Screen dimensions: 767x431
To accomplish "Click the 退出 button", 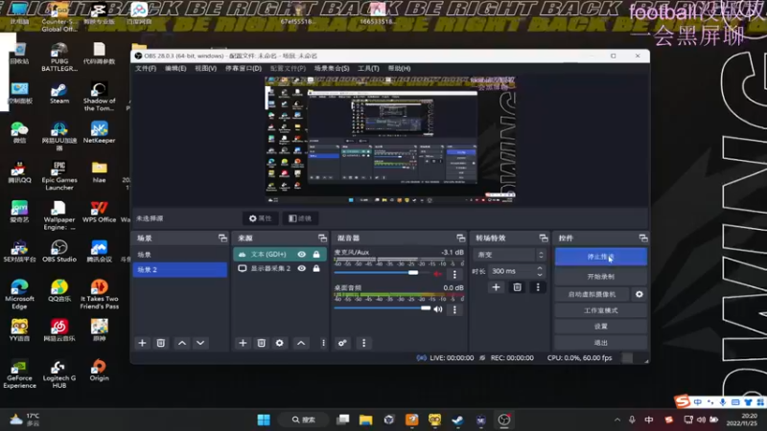I will (601, 343).
